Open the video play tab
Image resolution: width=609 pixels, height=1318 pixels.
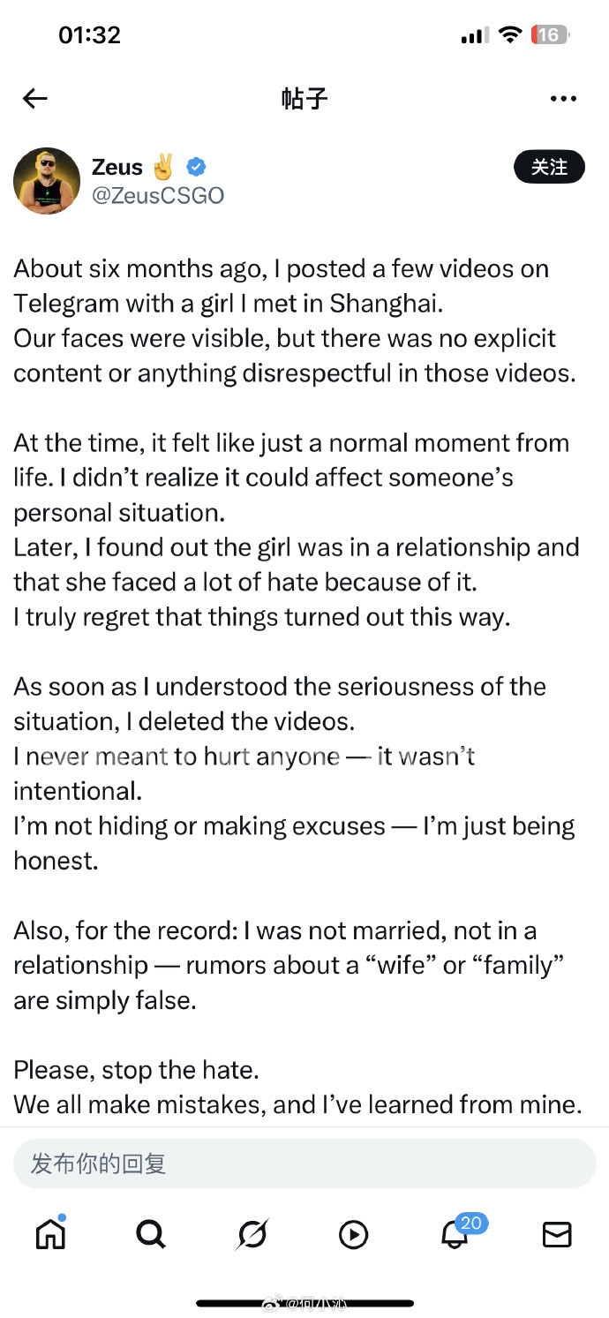tap(354, 1234)
